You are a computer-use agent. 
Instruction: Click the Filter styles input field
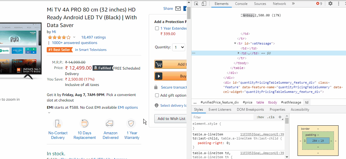pyautogui.click(x=223, y=117)
